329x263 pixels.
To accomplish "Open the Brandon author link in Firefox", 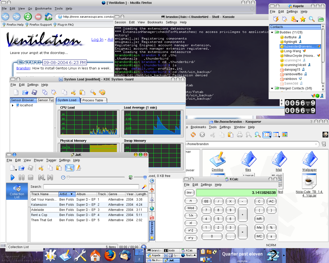I will pyautogui.click(x=23, y=68).
